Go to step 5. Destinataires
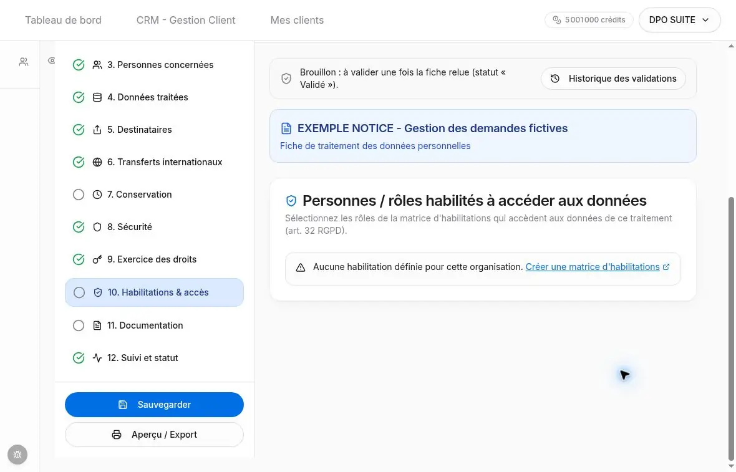 [x=154, y=130]
